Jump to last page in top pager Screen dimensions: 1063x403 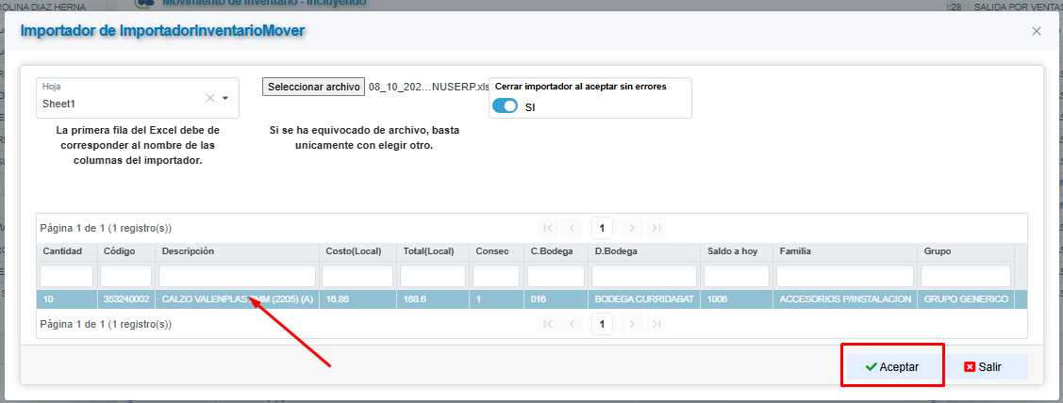pyautogui.click(x=656, y=228)
